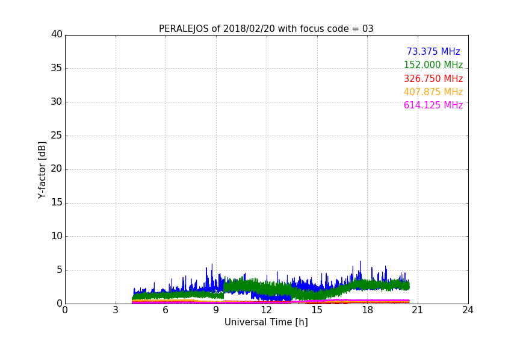
Task: Select the '152.000 MHz' legend label
Action: click(433, 65)
